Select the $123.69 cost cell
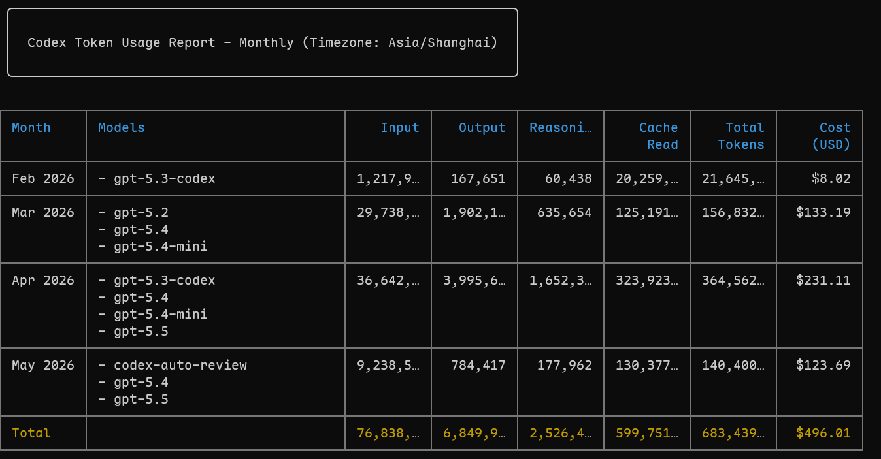 [x=823, y=365]
